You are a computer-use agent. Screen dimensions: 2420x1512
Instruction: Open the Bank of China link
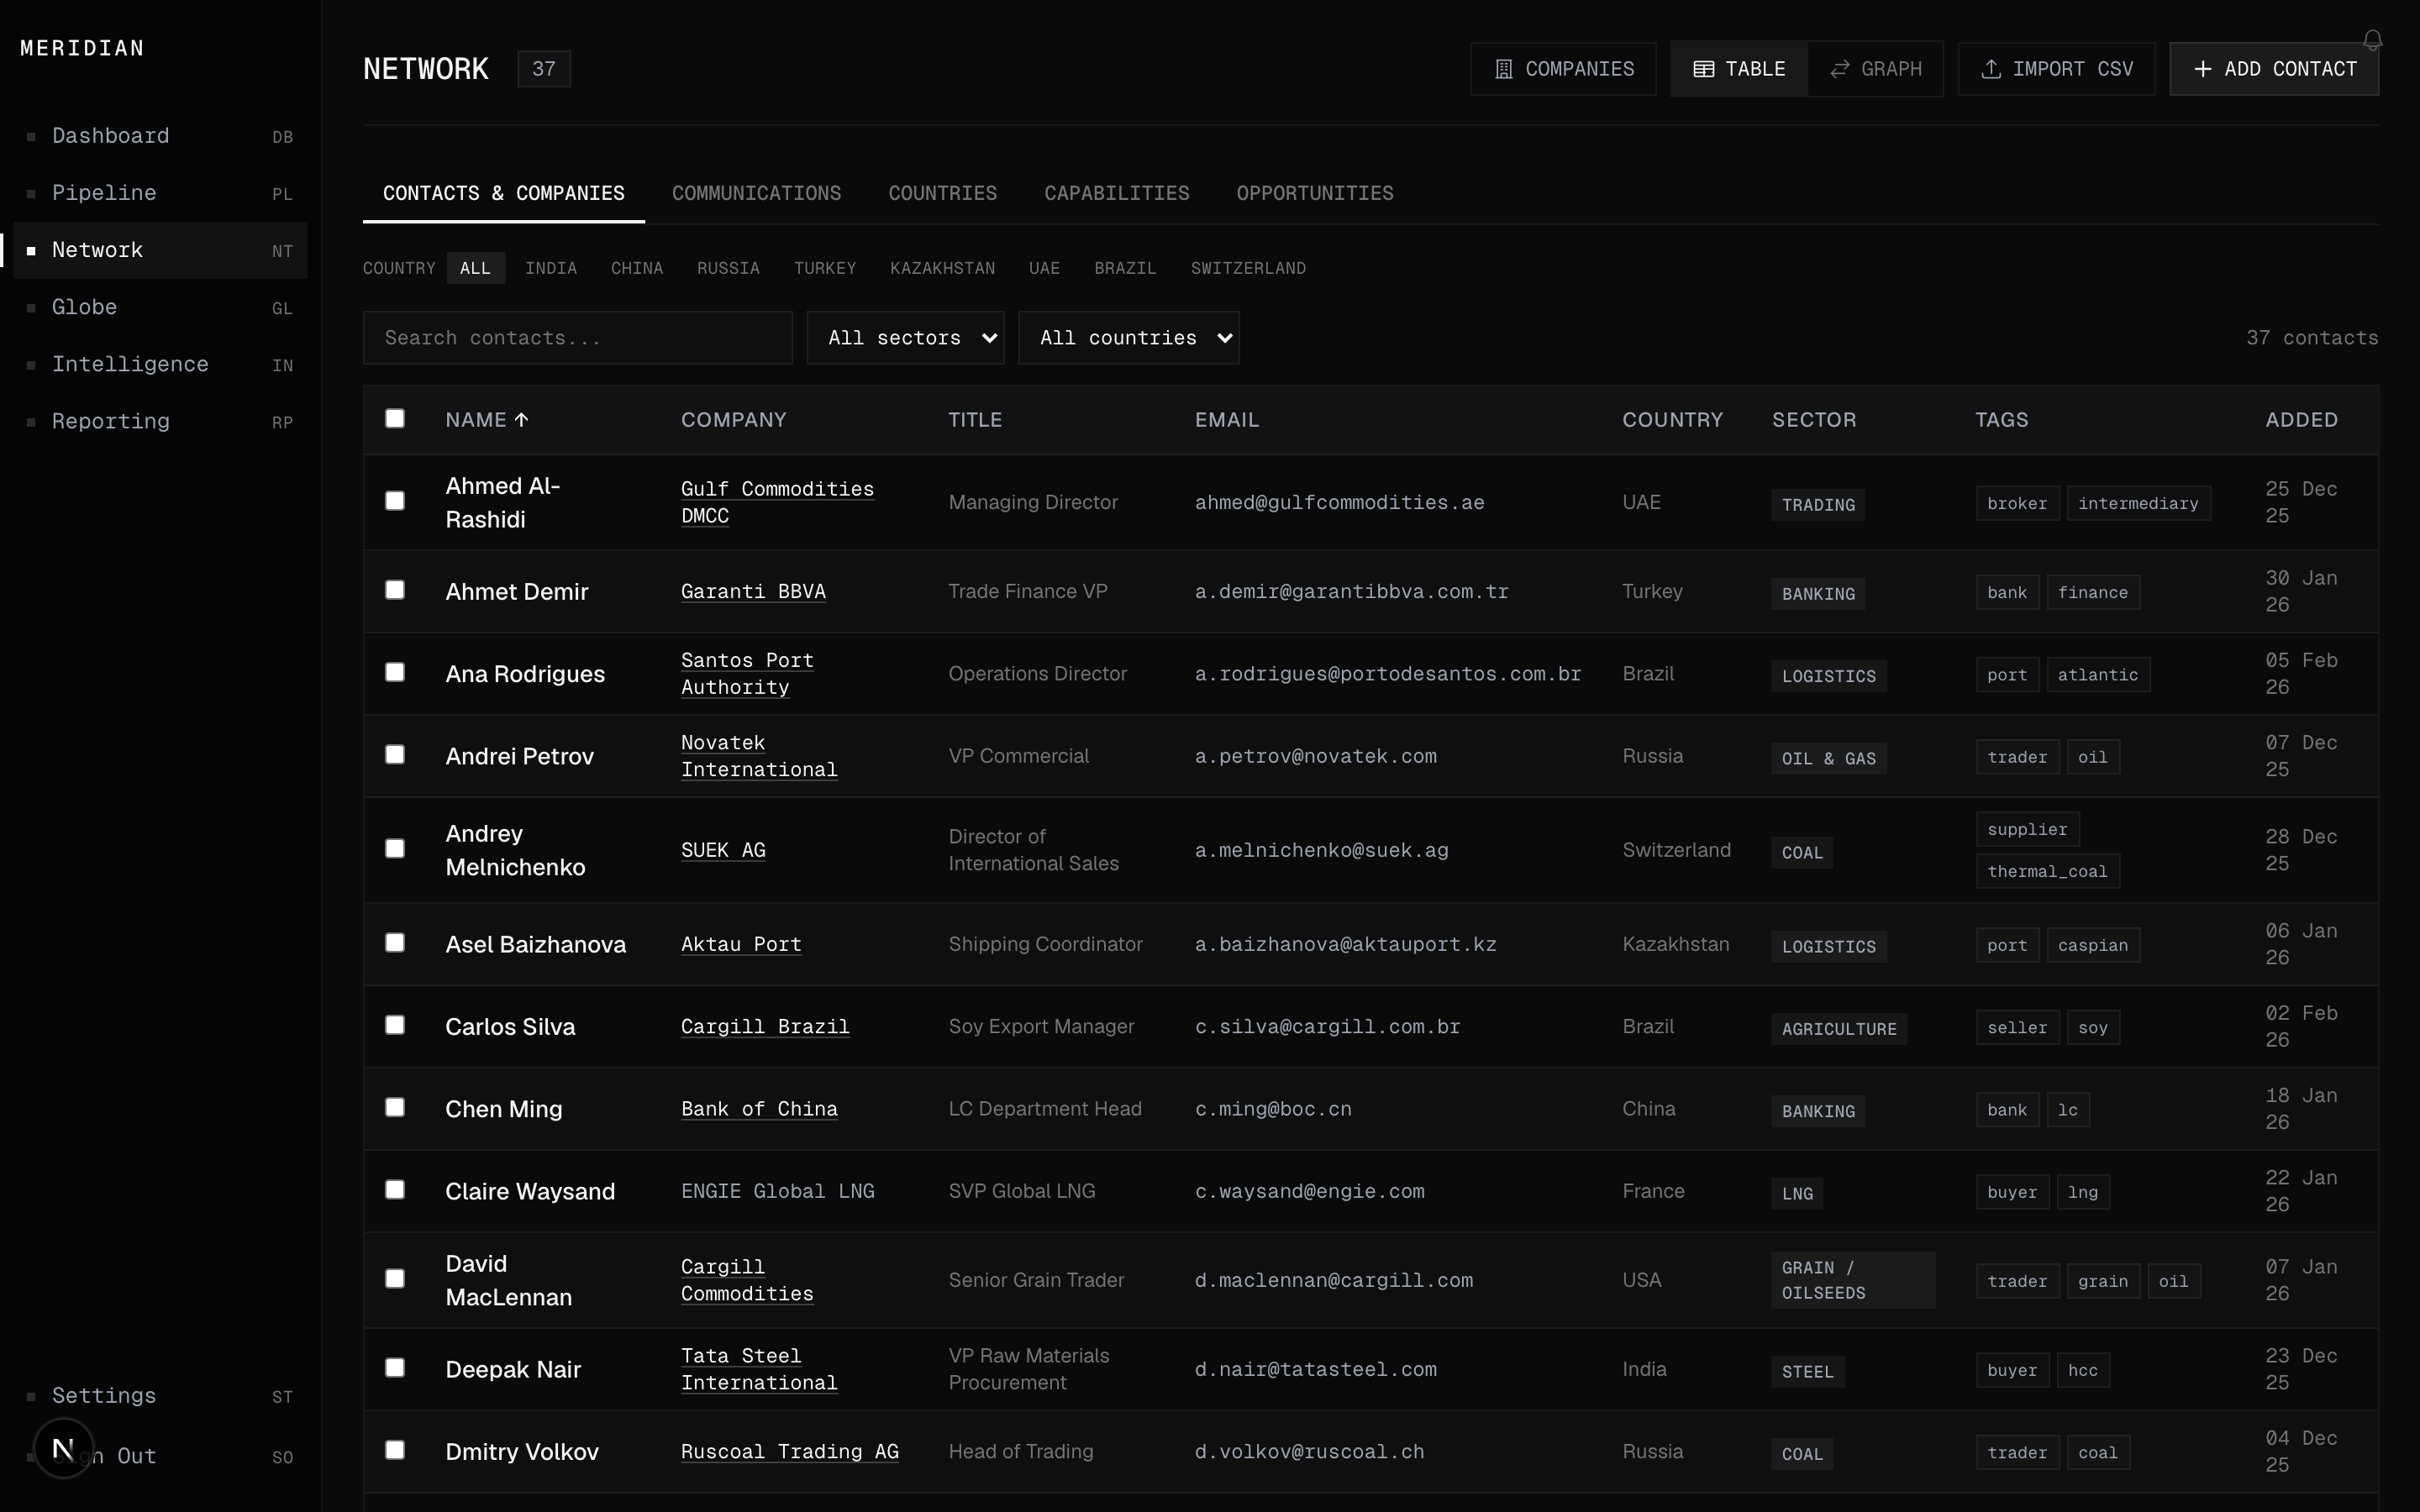click(x=759, y=1109)
